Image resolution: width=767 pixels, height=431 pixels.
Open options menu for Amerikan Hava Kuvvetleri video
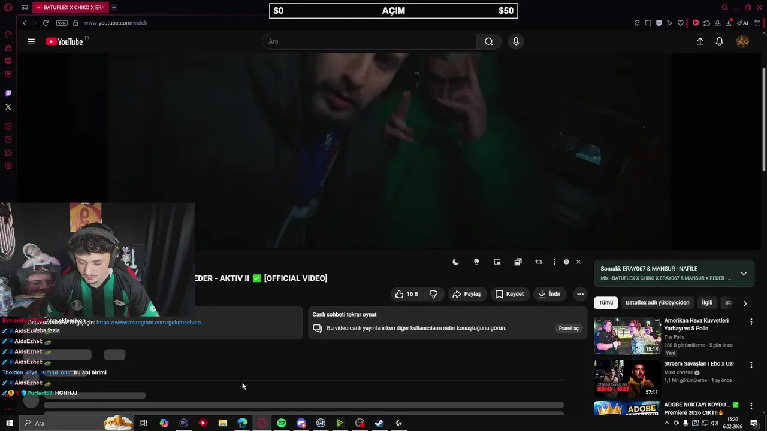tap(751, 321)
